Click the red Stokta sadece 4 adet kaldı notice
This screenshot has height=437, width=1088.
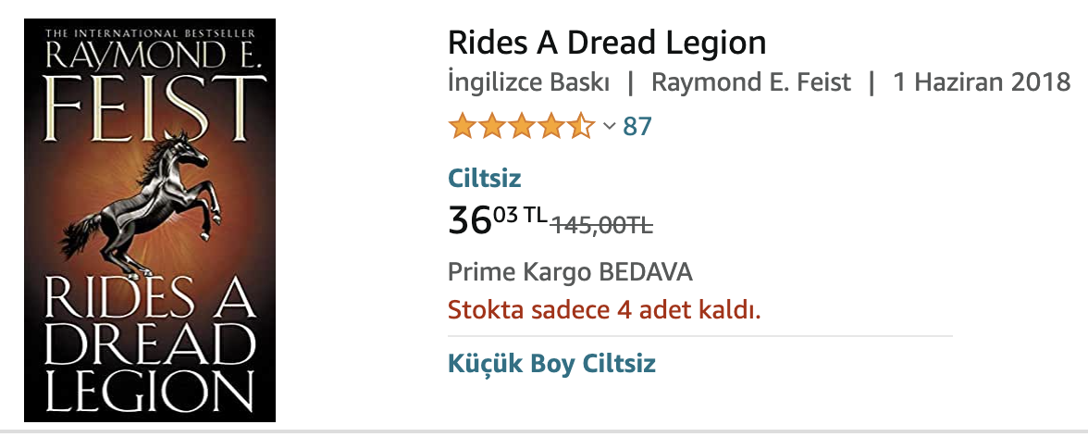pos(604,309)
